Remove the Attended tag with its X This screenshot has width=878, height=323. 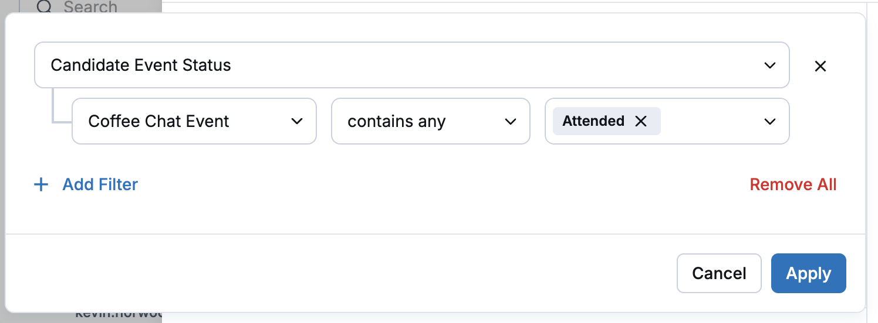click(x=641, y=121)
